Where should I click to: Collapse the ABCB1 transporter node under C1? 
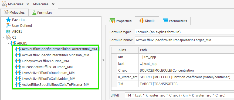pyautogui.click(x=9, y=43)
